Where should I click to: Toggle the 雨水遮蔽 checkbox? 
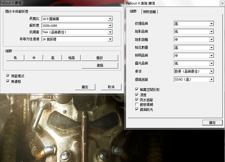(137, 100)
